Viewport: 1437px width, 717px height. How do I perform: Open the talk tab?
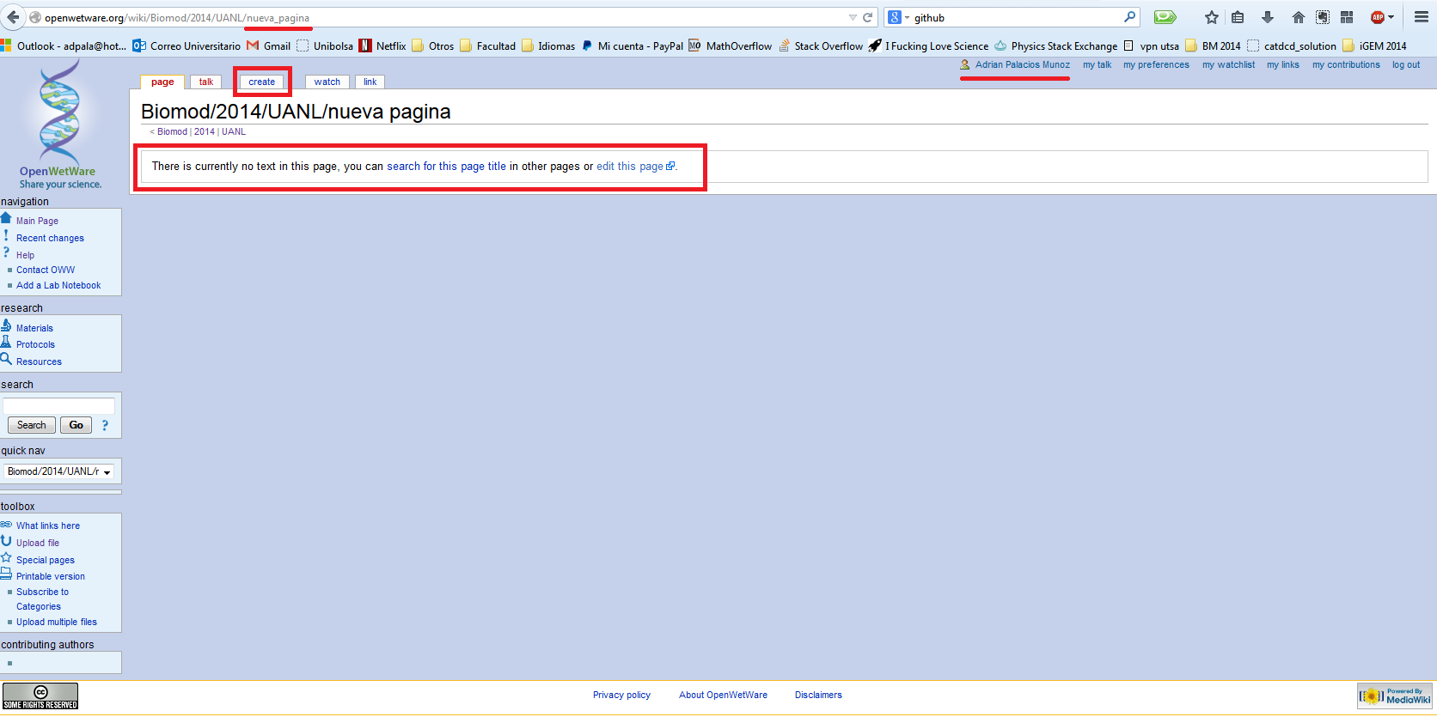point(206,82)
